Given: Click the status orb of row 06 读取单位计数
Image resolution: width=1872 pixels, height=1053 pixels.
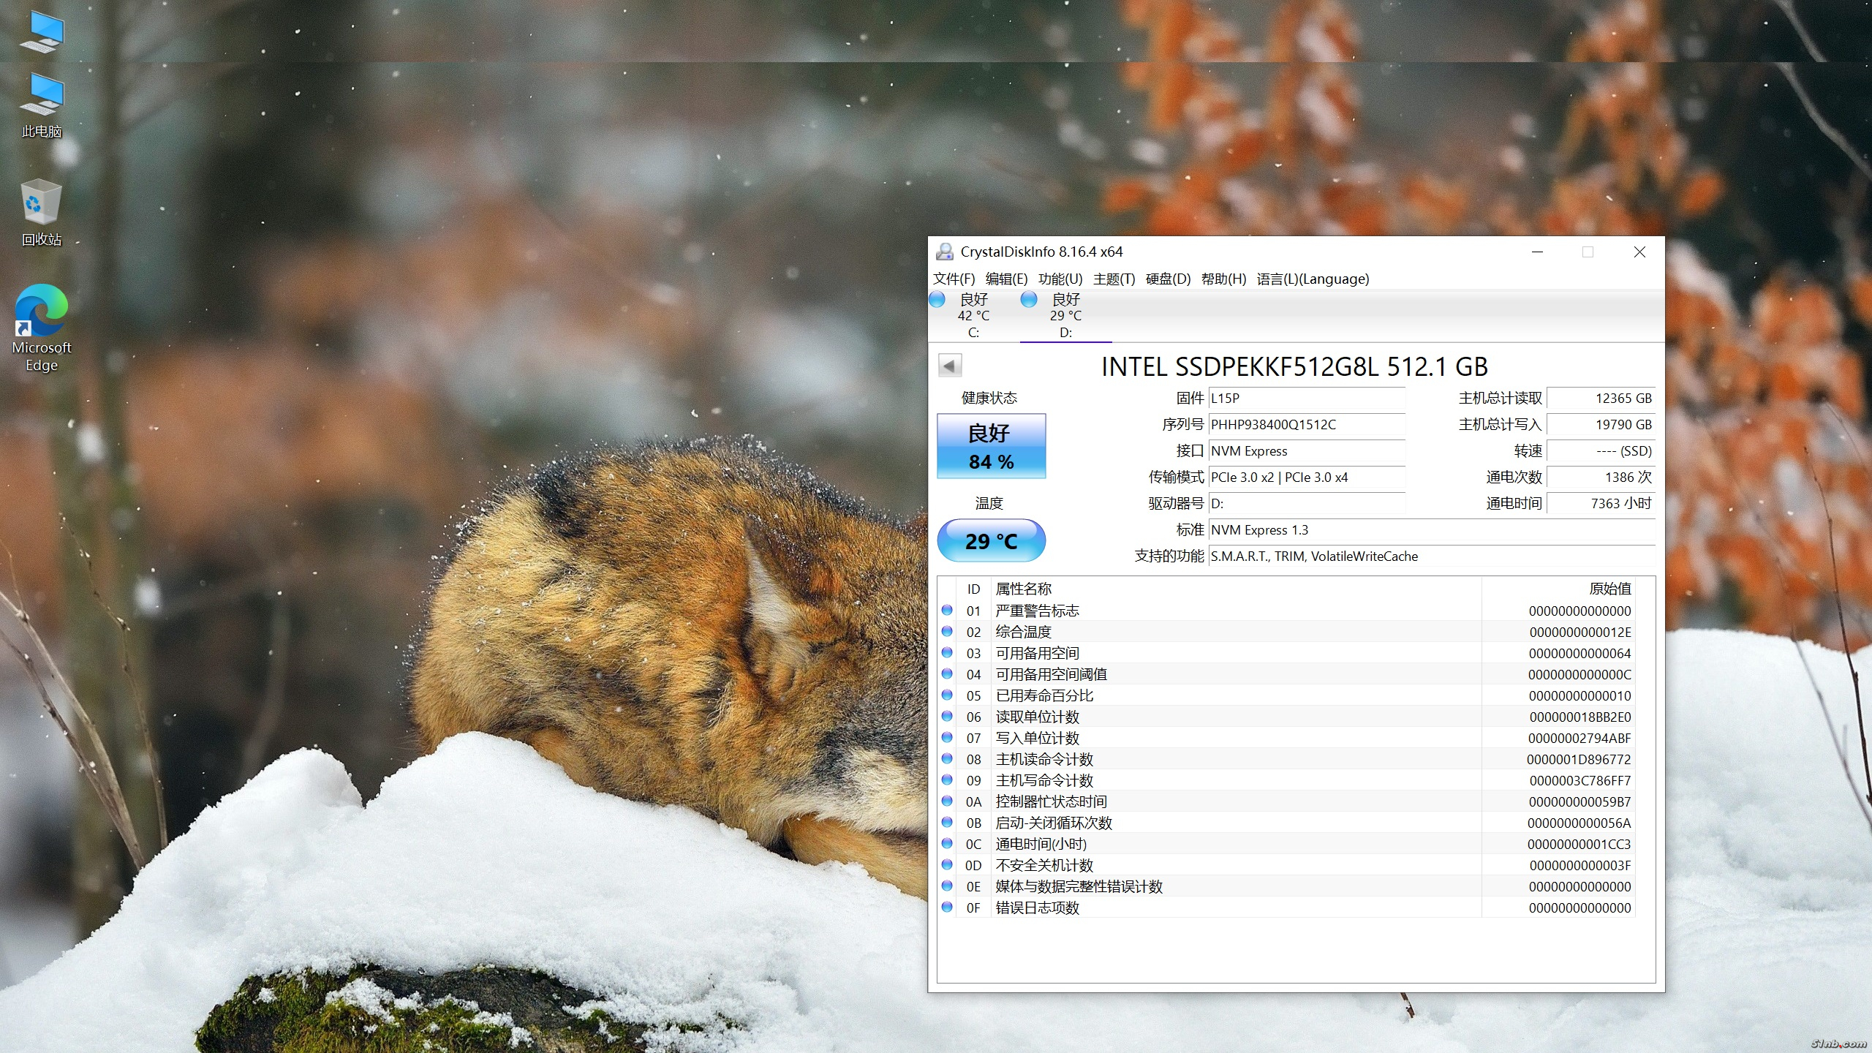Looking at the screenshot, I should coord(947,716).
